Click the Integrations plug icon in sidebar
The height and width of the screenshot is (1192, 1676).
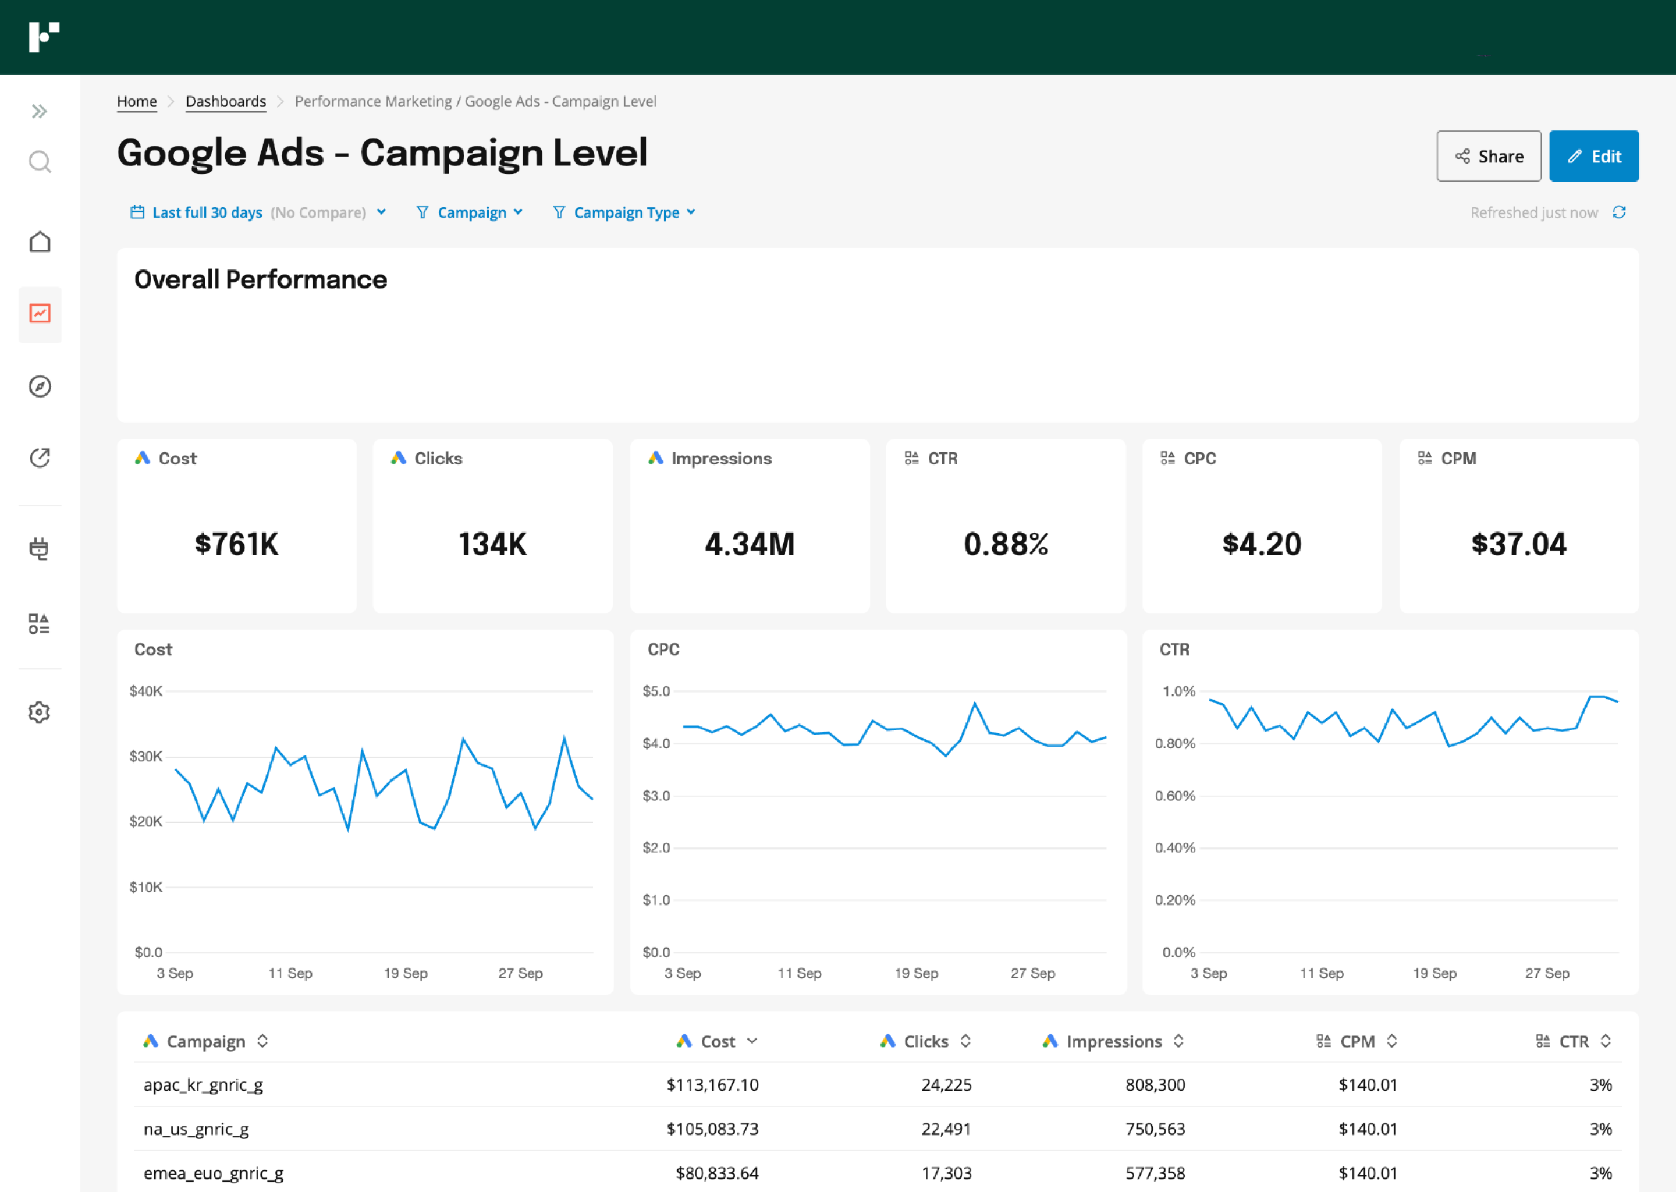pyautogui.click(x=40, y=548)
